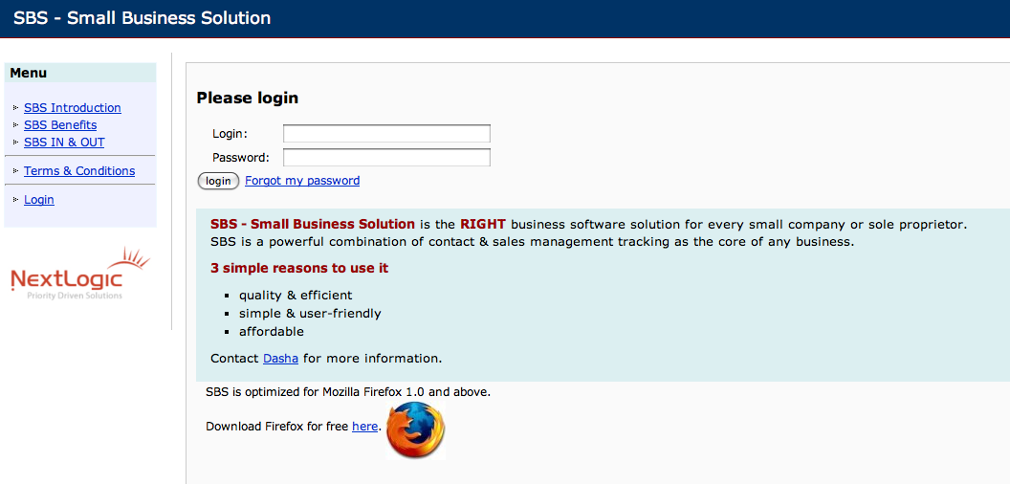Click the Please login heading
The height and width of the screenshot is (484, 1010).
[248, 98]
